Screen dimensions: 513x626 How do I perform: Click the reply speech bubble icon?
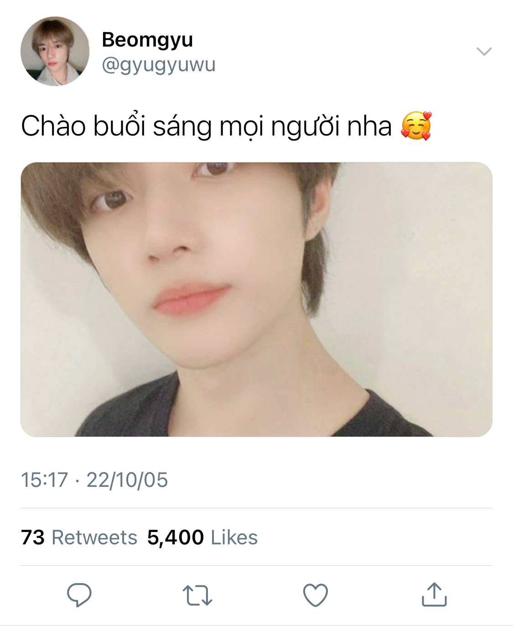click(x=79, y=595)
